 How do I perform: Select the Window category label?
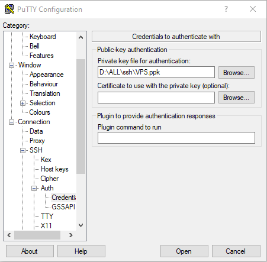(30, 65)
